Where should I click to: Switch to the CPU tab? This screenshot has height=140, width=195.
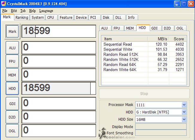[51, 17]
